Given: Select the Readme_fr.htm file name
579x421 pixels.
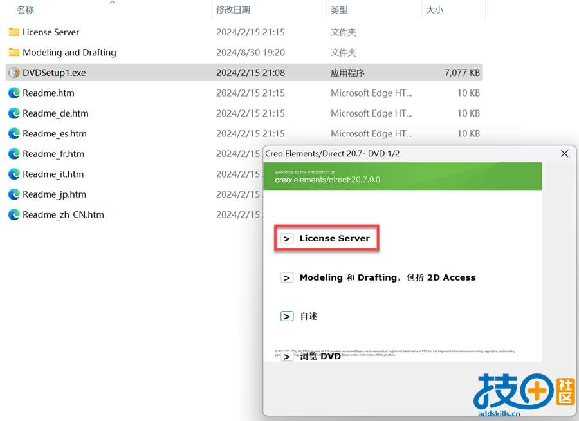Looking at the screenshot, I should click(x=53, y=154).
